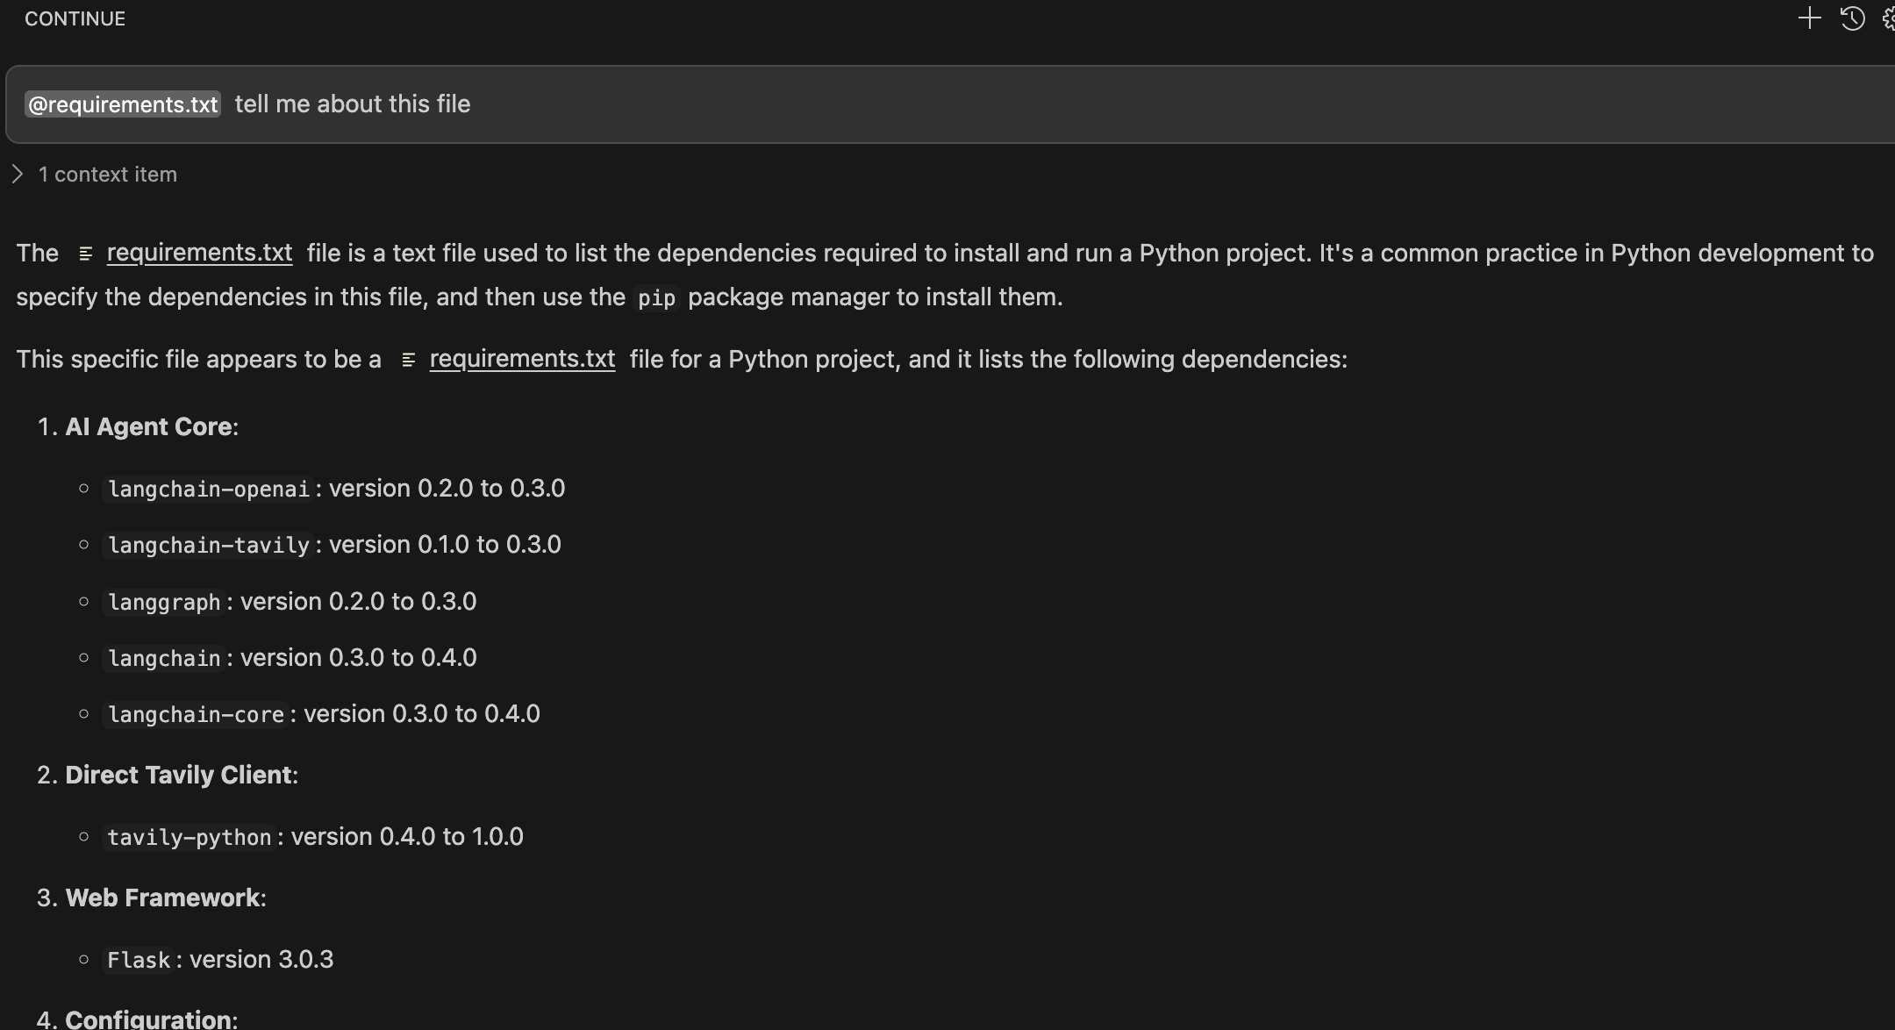Click the langchain-tavily code label
This screenshot has width=1895, height=1030.
209,546
